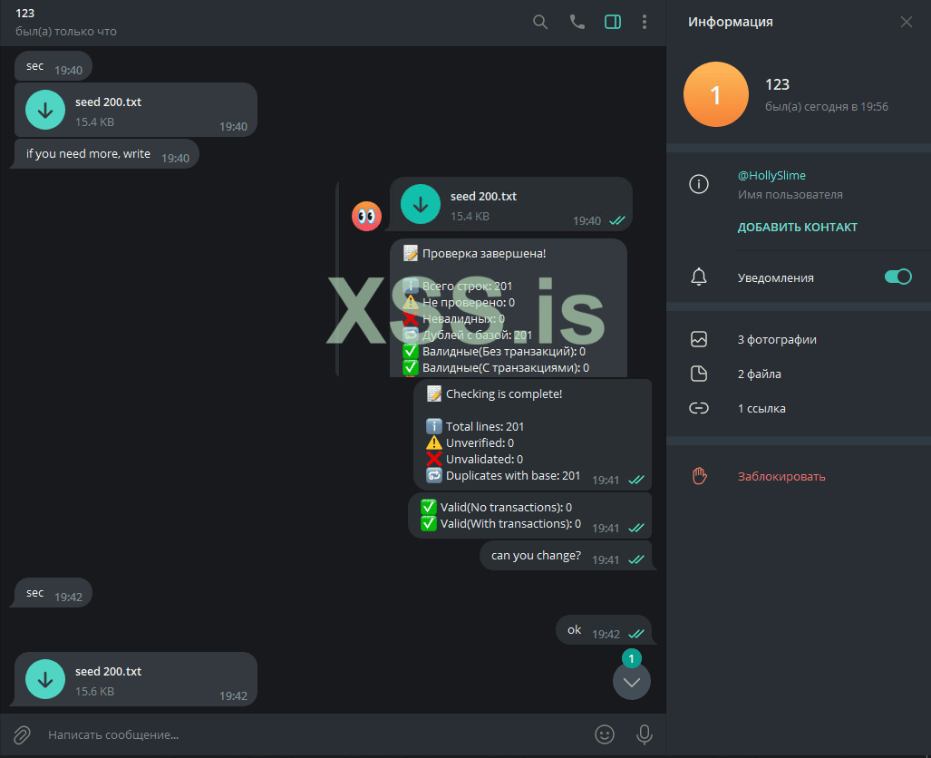Screen dimensions: 931x758
Task: Open search in the chat header
Action: (539, 22)
